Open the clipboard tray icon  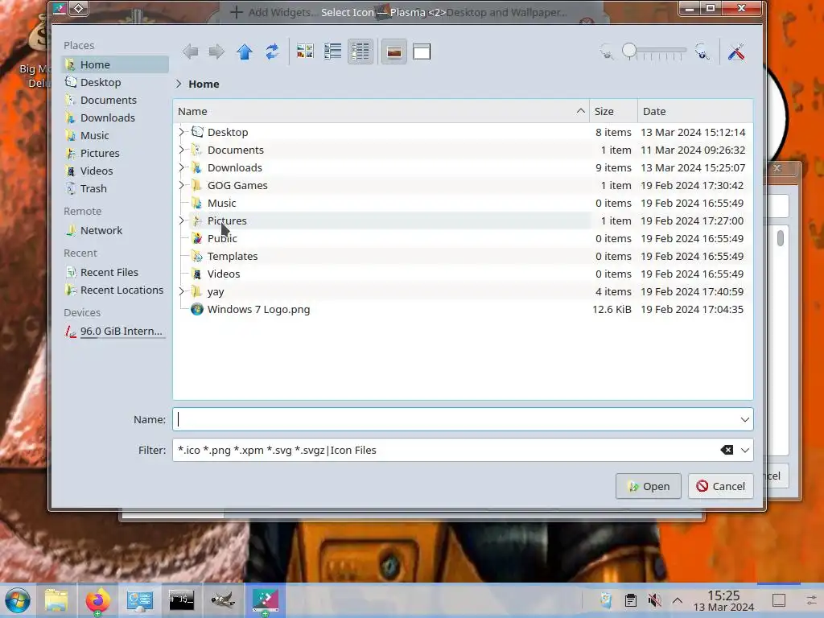(x=631, y=599)
